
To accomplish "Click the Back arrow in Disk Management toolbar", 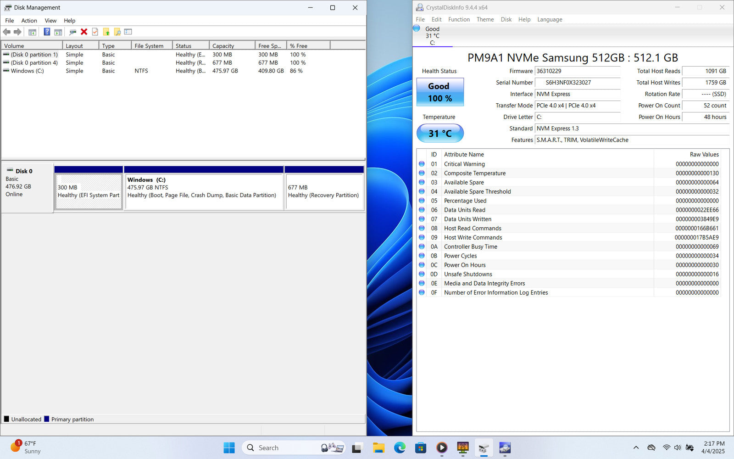I will [6, 32].
